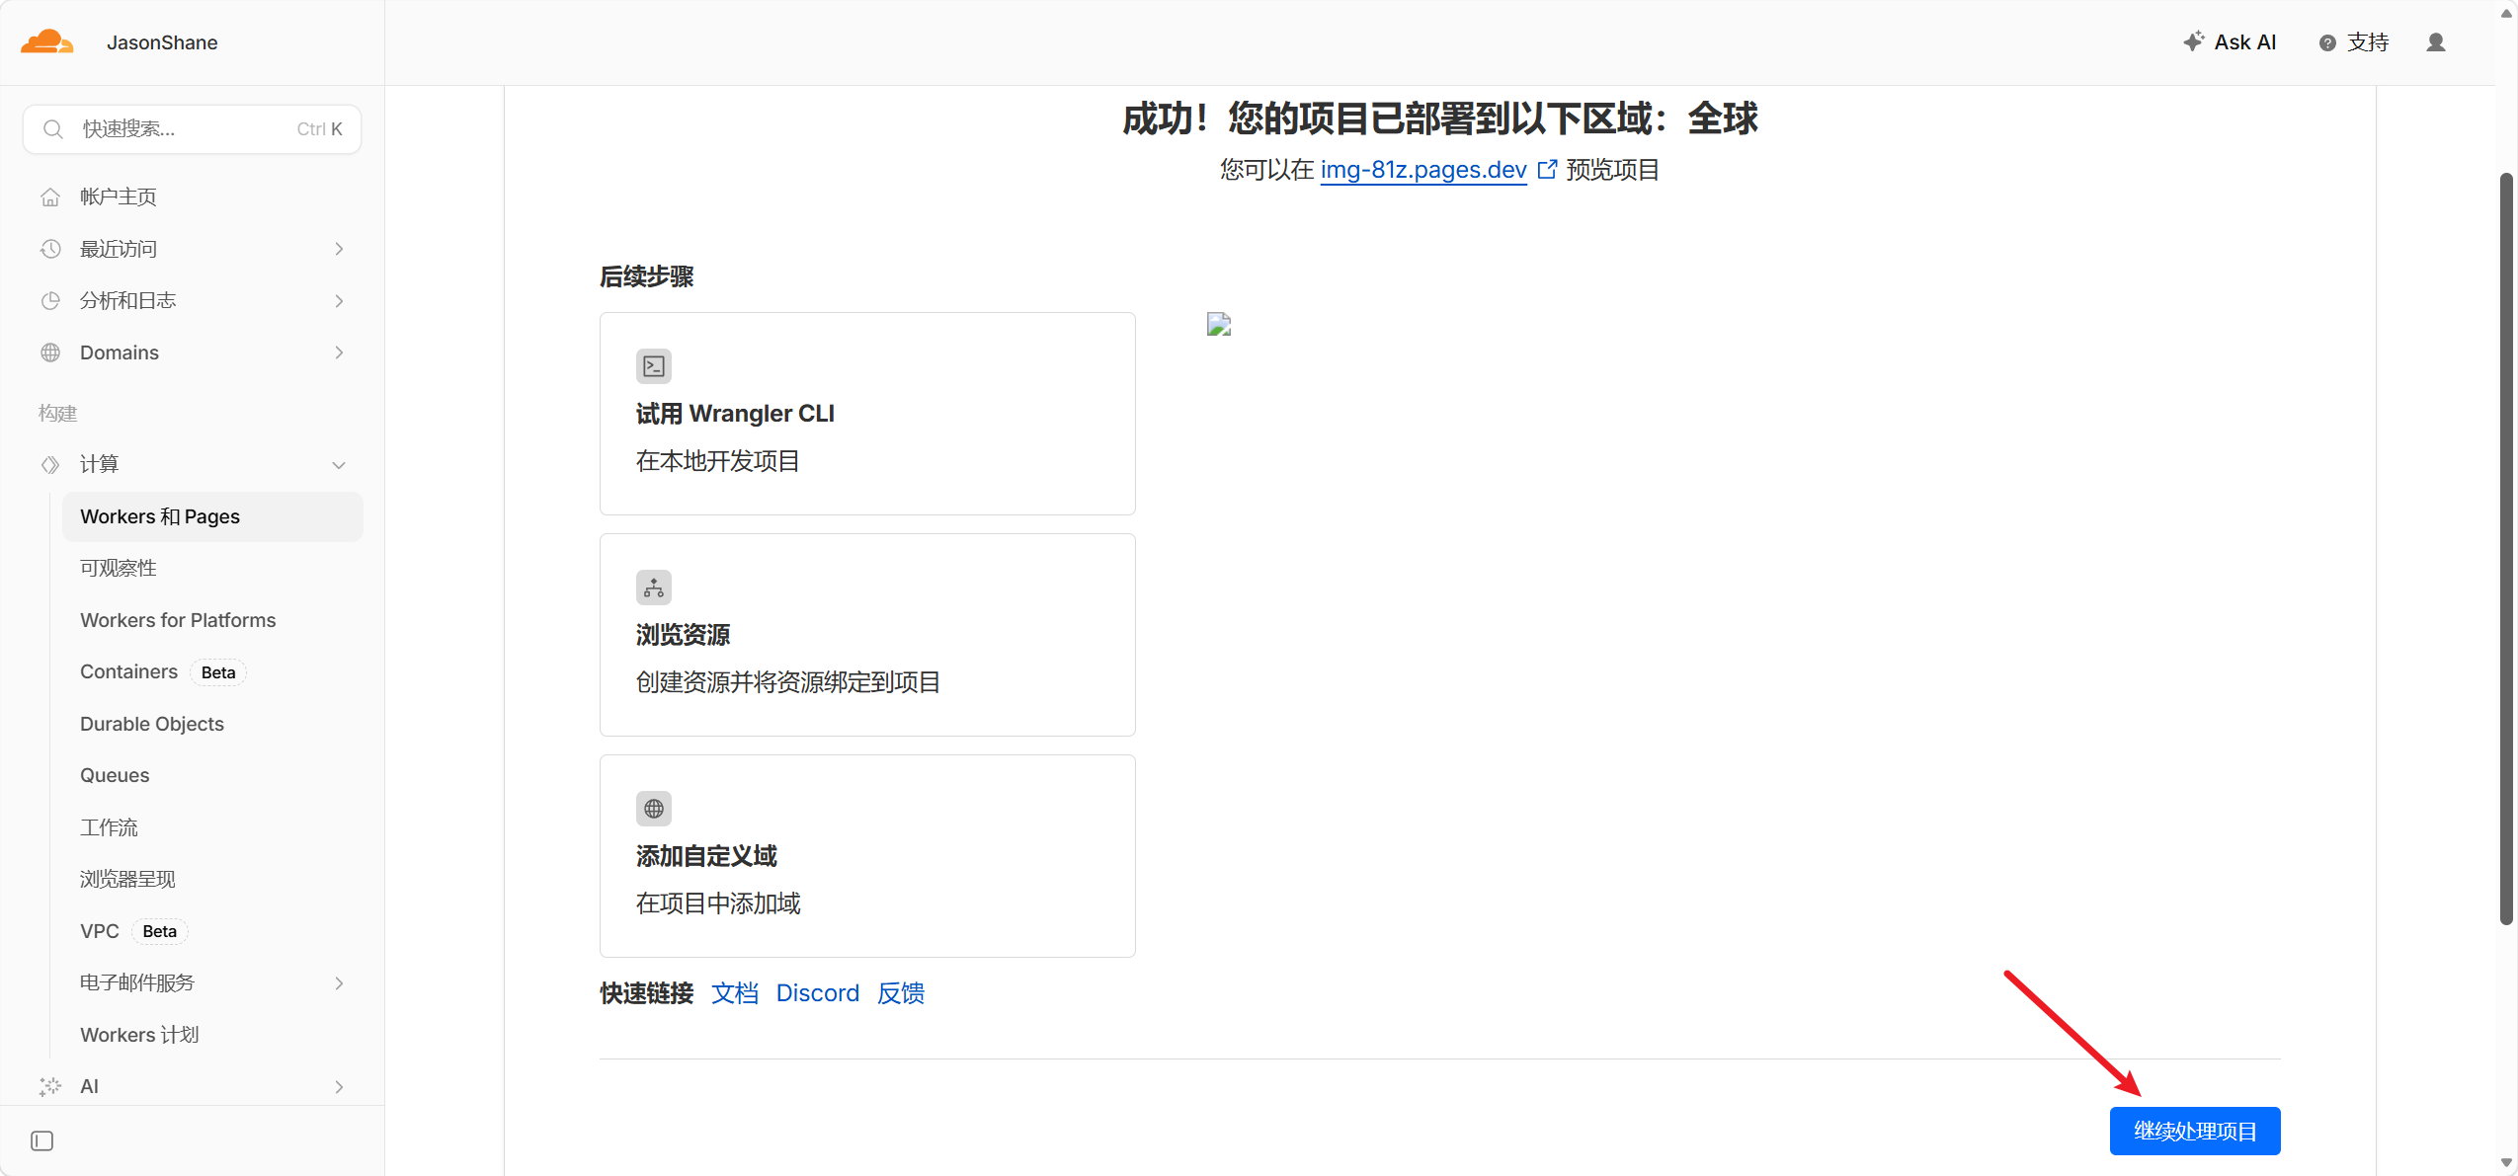Click the 快速搜索 search field
The image size is (2518, 1176).
click(x=192, y=129)
